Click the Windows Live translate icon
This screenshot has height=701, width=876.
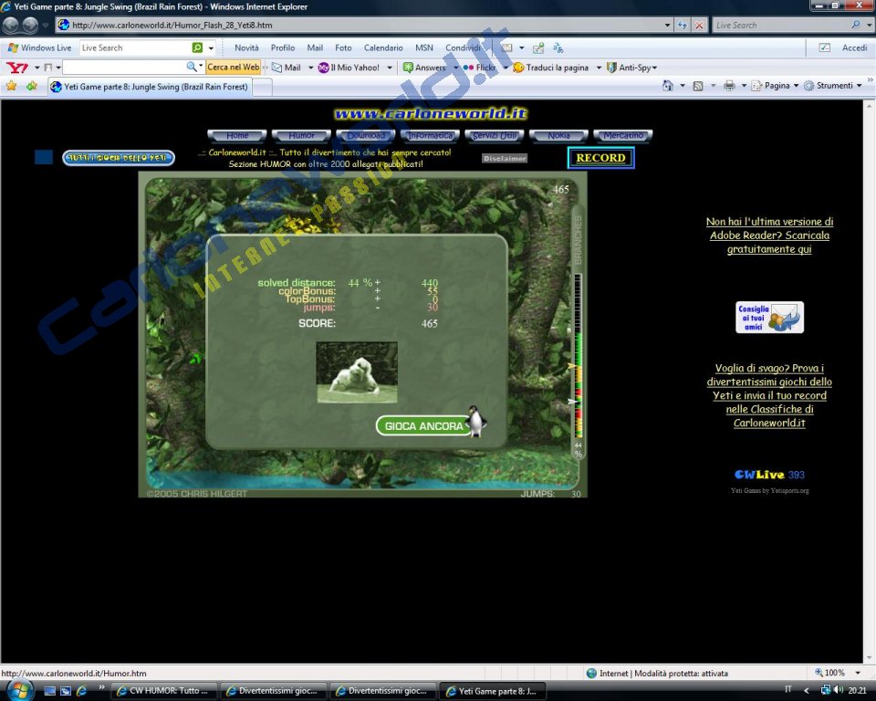(558, 48)
